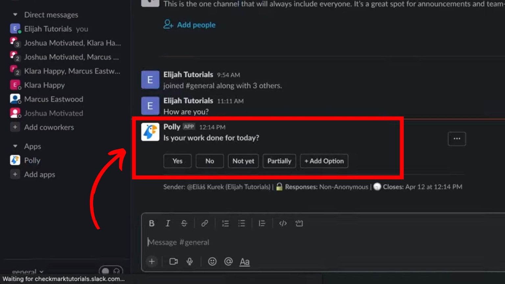Insert a link using the link icon
Image resolution: width=505 pixels, height=284 pixels.
205,223
